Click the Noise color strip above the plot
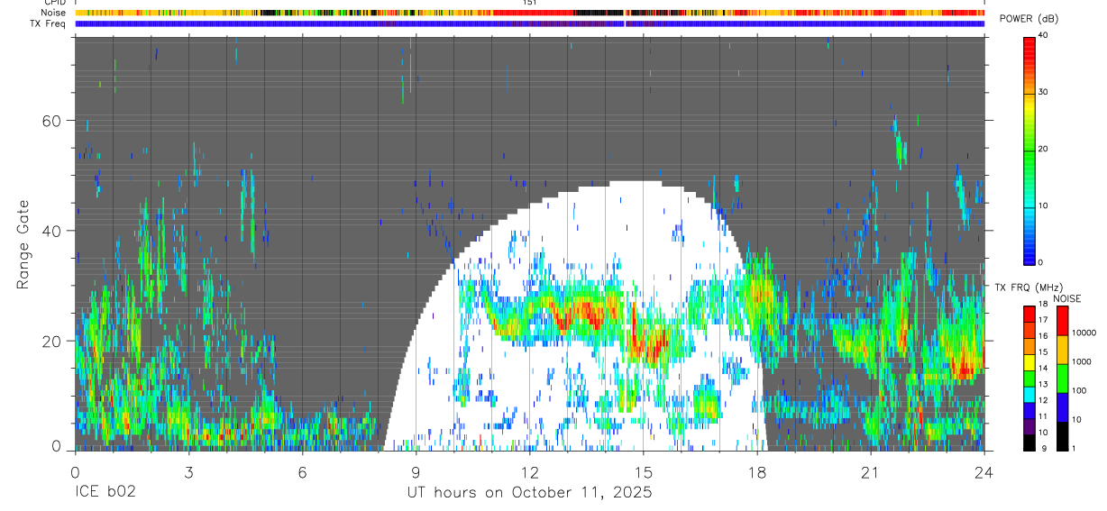The image size is (1107, 511). [530, 13]
